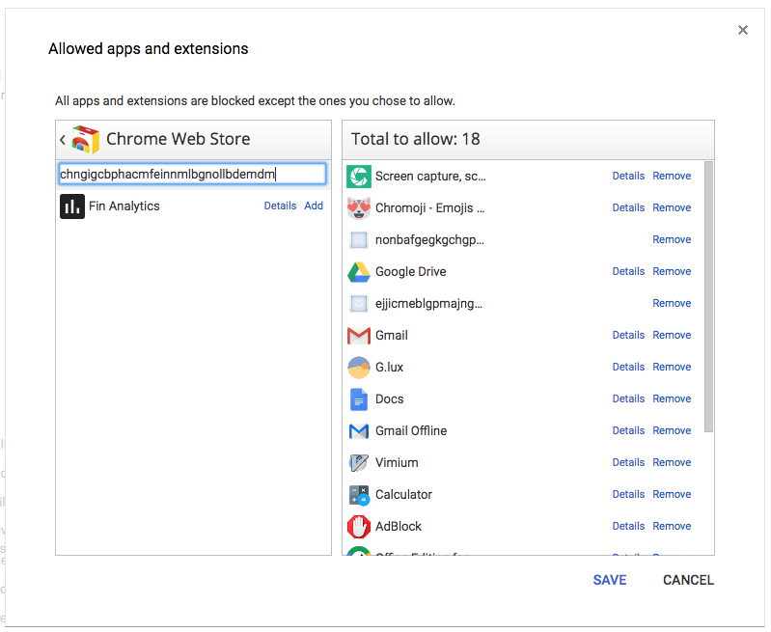Remove the ejjicmeblgpmajng entry
771x632 pixels.
tap(672, 304)
